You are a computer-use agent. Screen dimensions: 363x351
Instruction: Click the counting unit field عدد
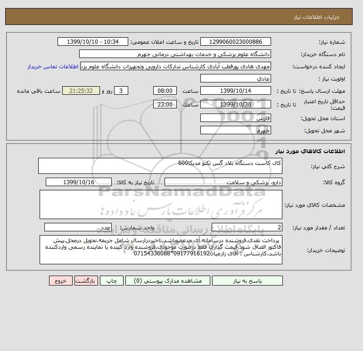[x=78, y=228]
